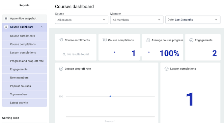Click the Lesson 1 axis label
The width and height of the screenshot is (224, 124).
click(110, 121)
